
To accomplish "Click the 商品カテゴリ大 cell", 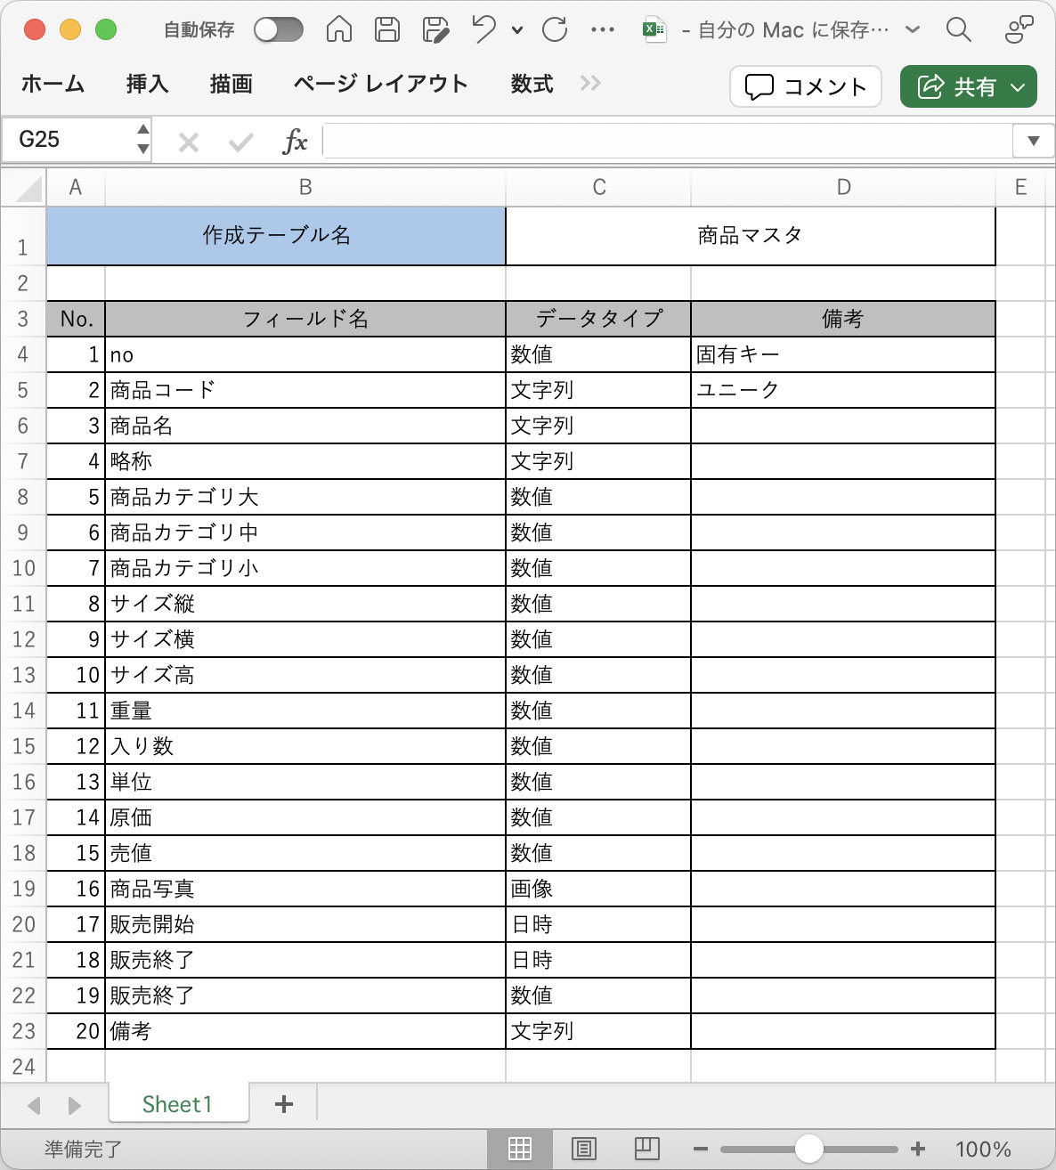I will 305,497.
